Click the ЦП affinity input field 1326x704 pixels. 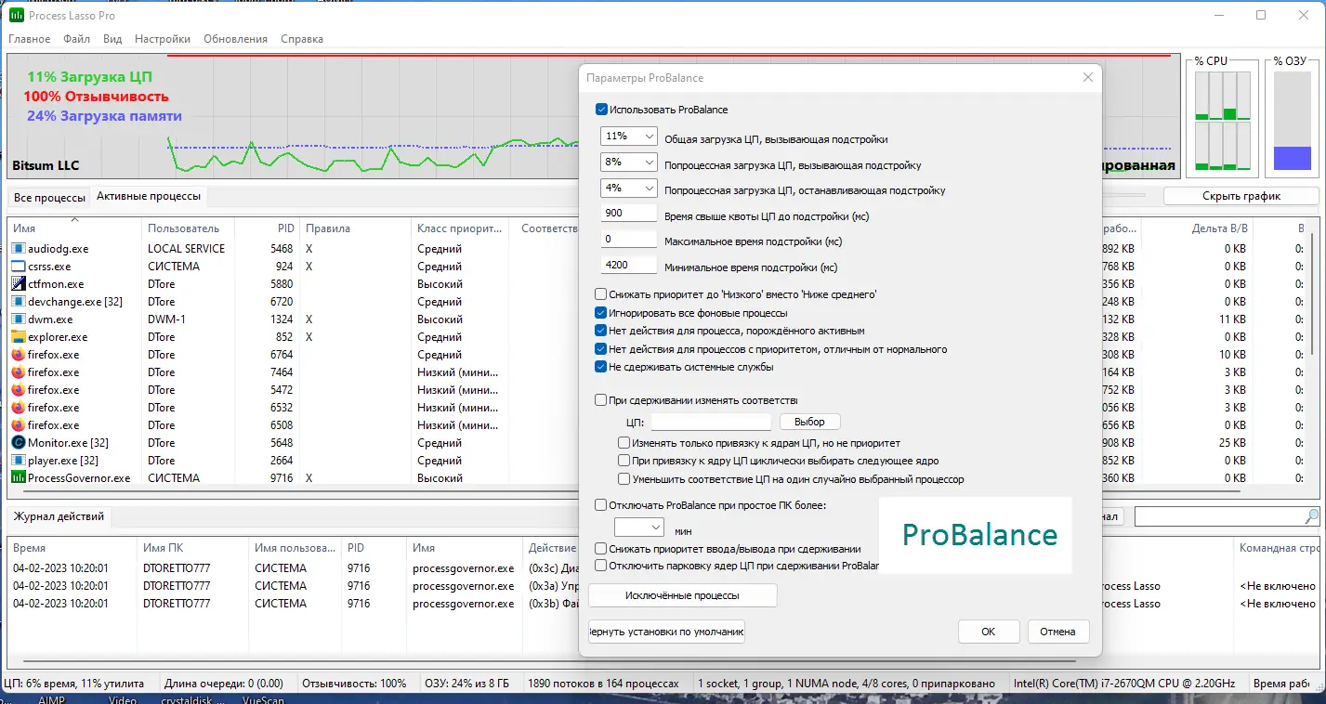click(x=711, y=423)
